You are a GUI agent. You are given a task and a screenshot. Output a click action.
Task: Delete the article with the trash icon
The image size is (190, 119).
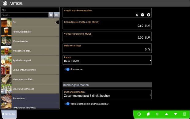click(157, 114)
